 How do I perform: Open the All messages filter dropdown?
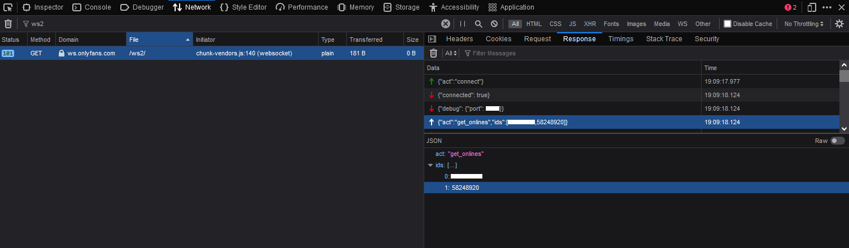click(451, 53)
